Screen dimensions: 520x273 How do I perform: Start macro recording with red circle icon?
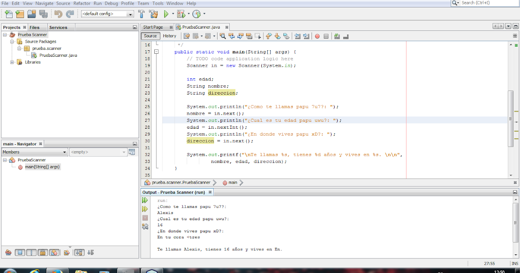pyautogui.click(x=317, y=36)
